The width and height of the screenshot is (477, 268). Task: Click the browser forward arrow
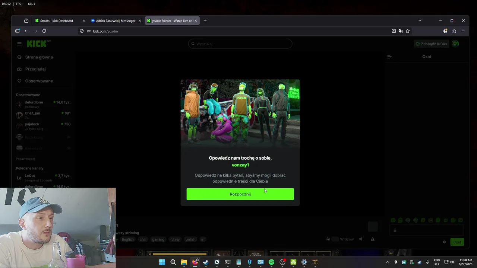tap(35, 31)
